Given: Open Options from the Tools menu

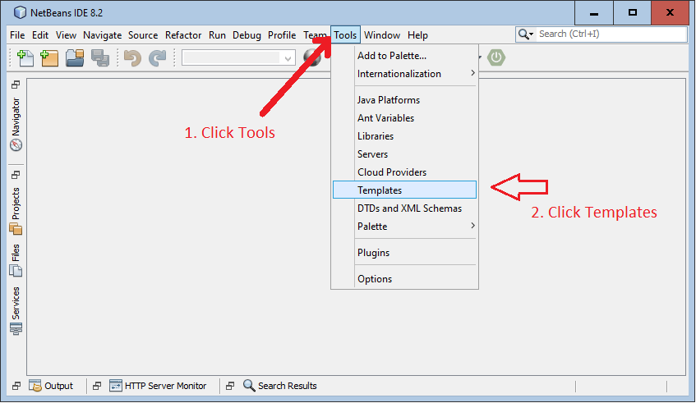Looking at the screenshot, I should click(x=405, y=279).
